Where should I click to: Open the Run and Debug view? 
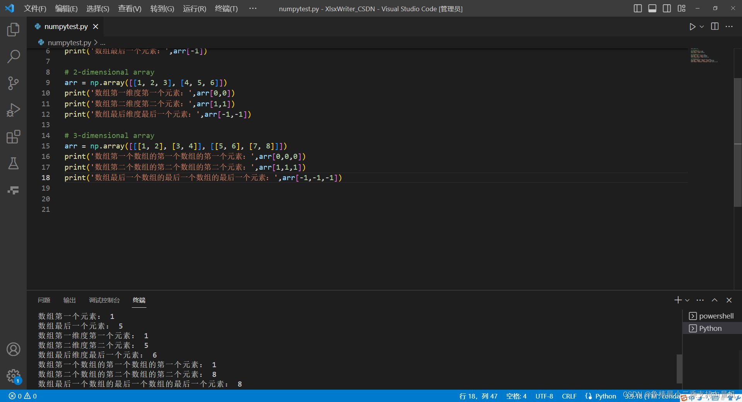point(13,110)
